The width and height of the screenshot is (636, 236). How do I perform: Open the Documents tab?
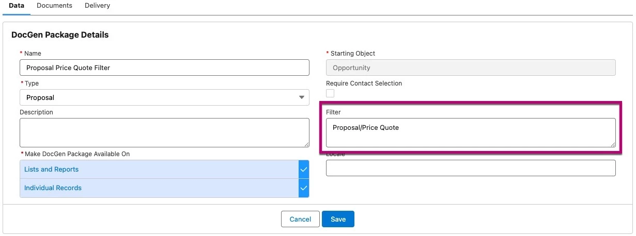[x=54, y=6]
